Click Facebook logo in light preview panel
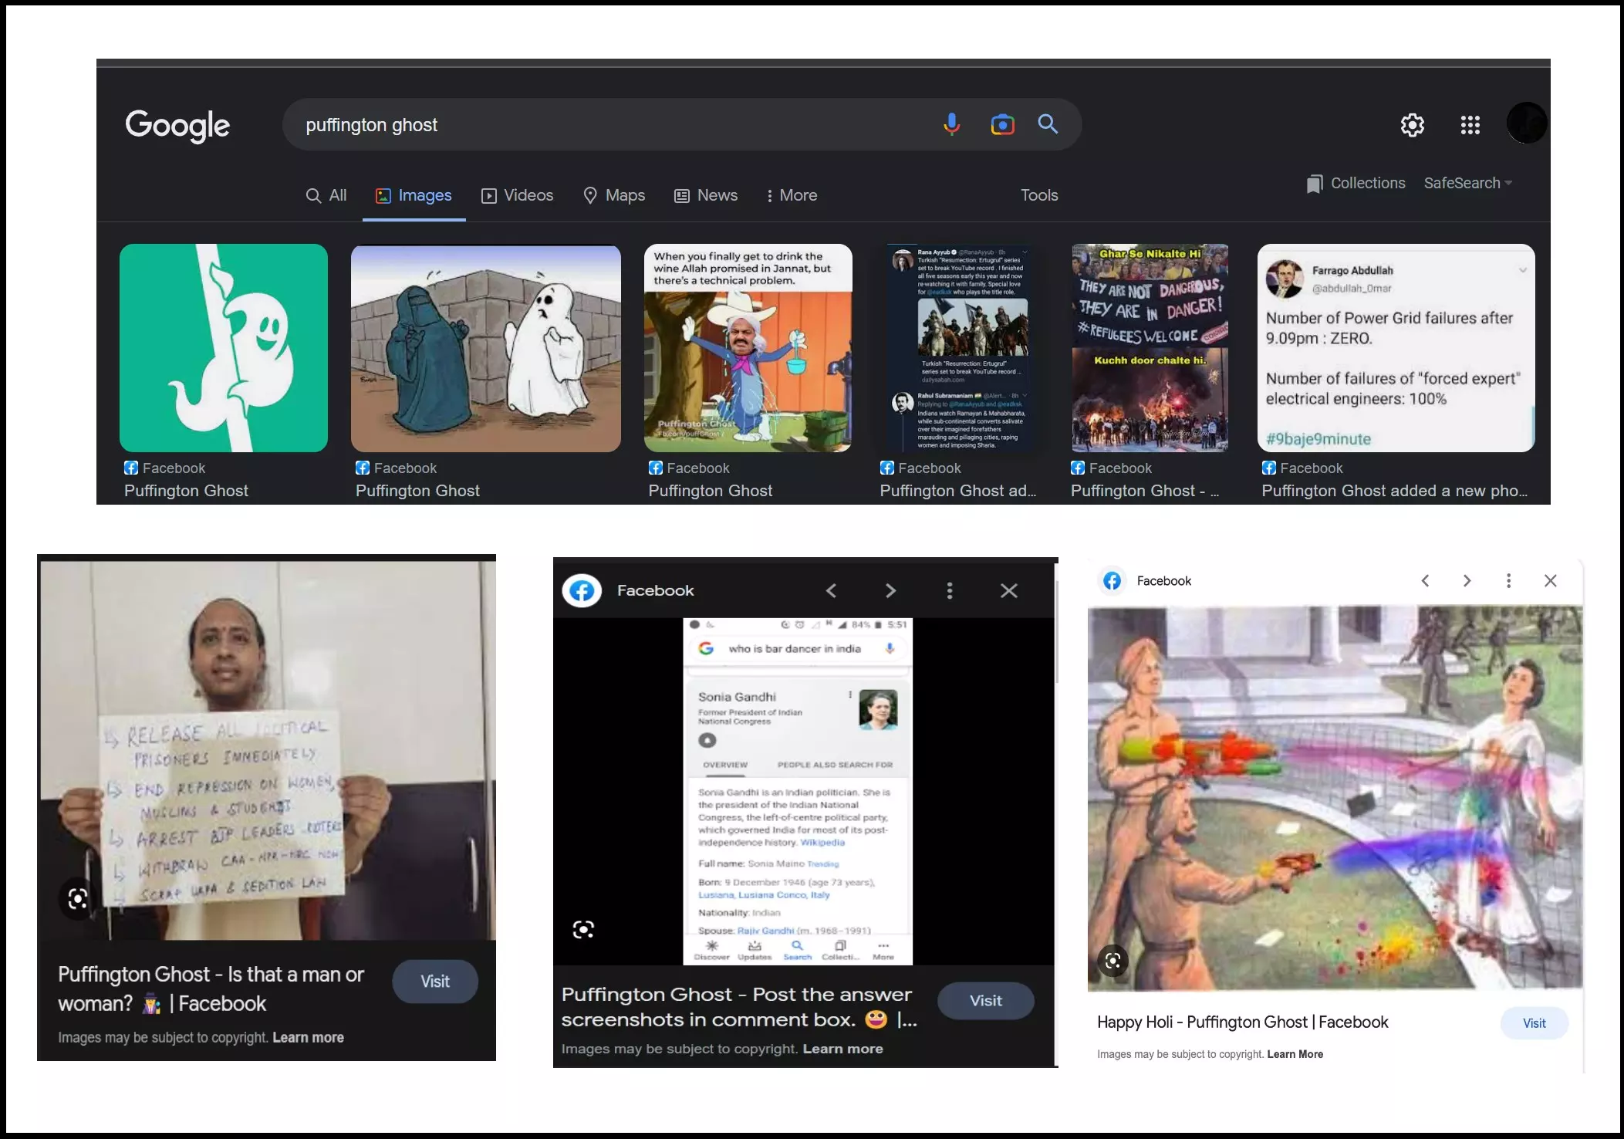This screenshot has height=1139, width=1624. (x=1112, y=580)
